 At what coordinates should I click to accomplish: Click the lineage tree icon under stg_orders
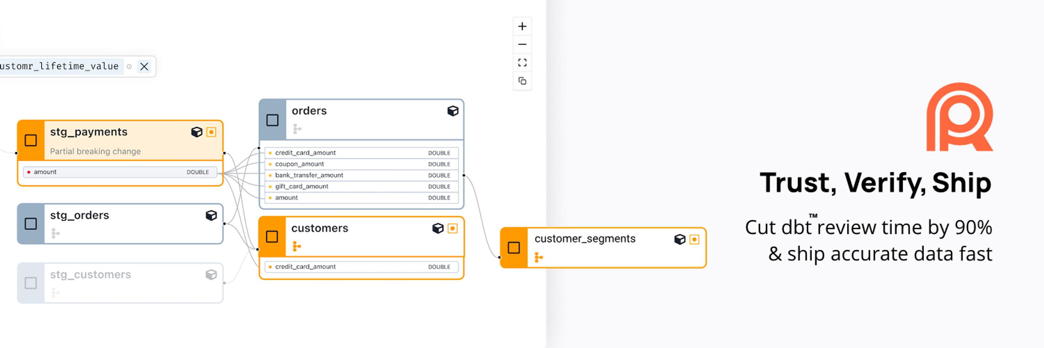tap(56, 234)
